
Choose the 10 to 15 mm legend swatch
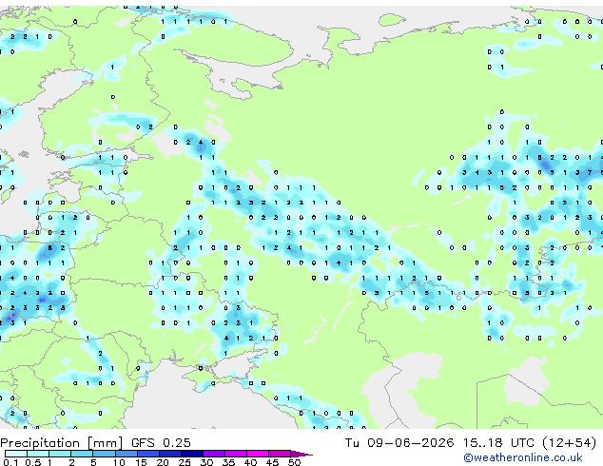click(126, 454)
